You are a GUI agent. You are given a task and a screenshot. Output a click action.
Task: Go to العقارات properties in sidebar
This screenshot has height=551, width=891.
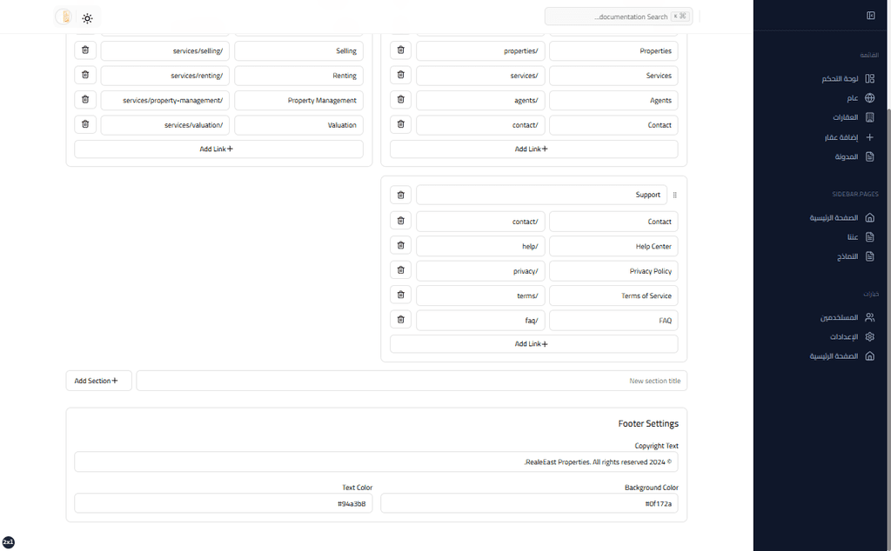tap(853, 117)
